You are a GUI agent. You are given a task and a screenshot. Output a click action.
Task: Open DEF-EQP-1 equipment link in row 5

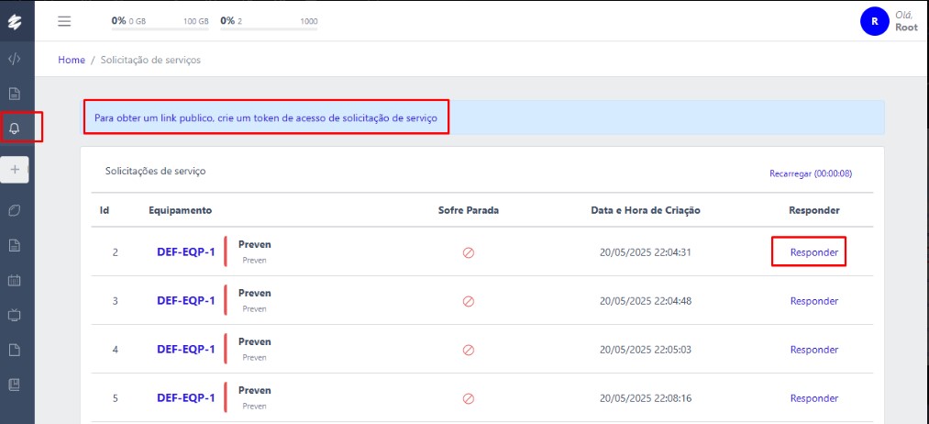(185, 398)
